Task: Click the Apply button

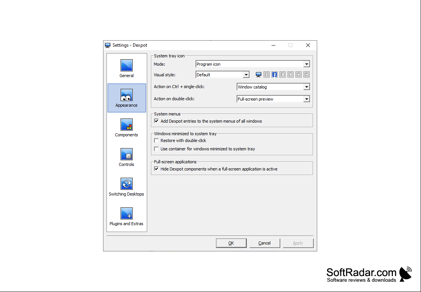Action: point(298,243)
